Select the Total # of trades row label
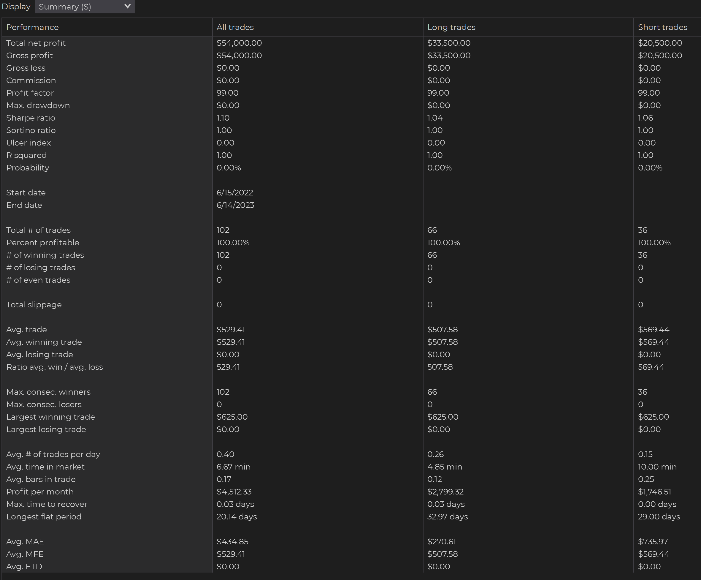701x580 pixels. click(38, 230)
